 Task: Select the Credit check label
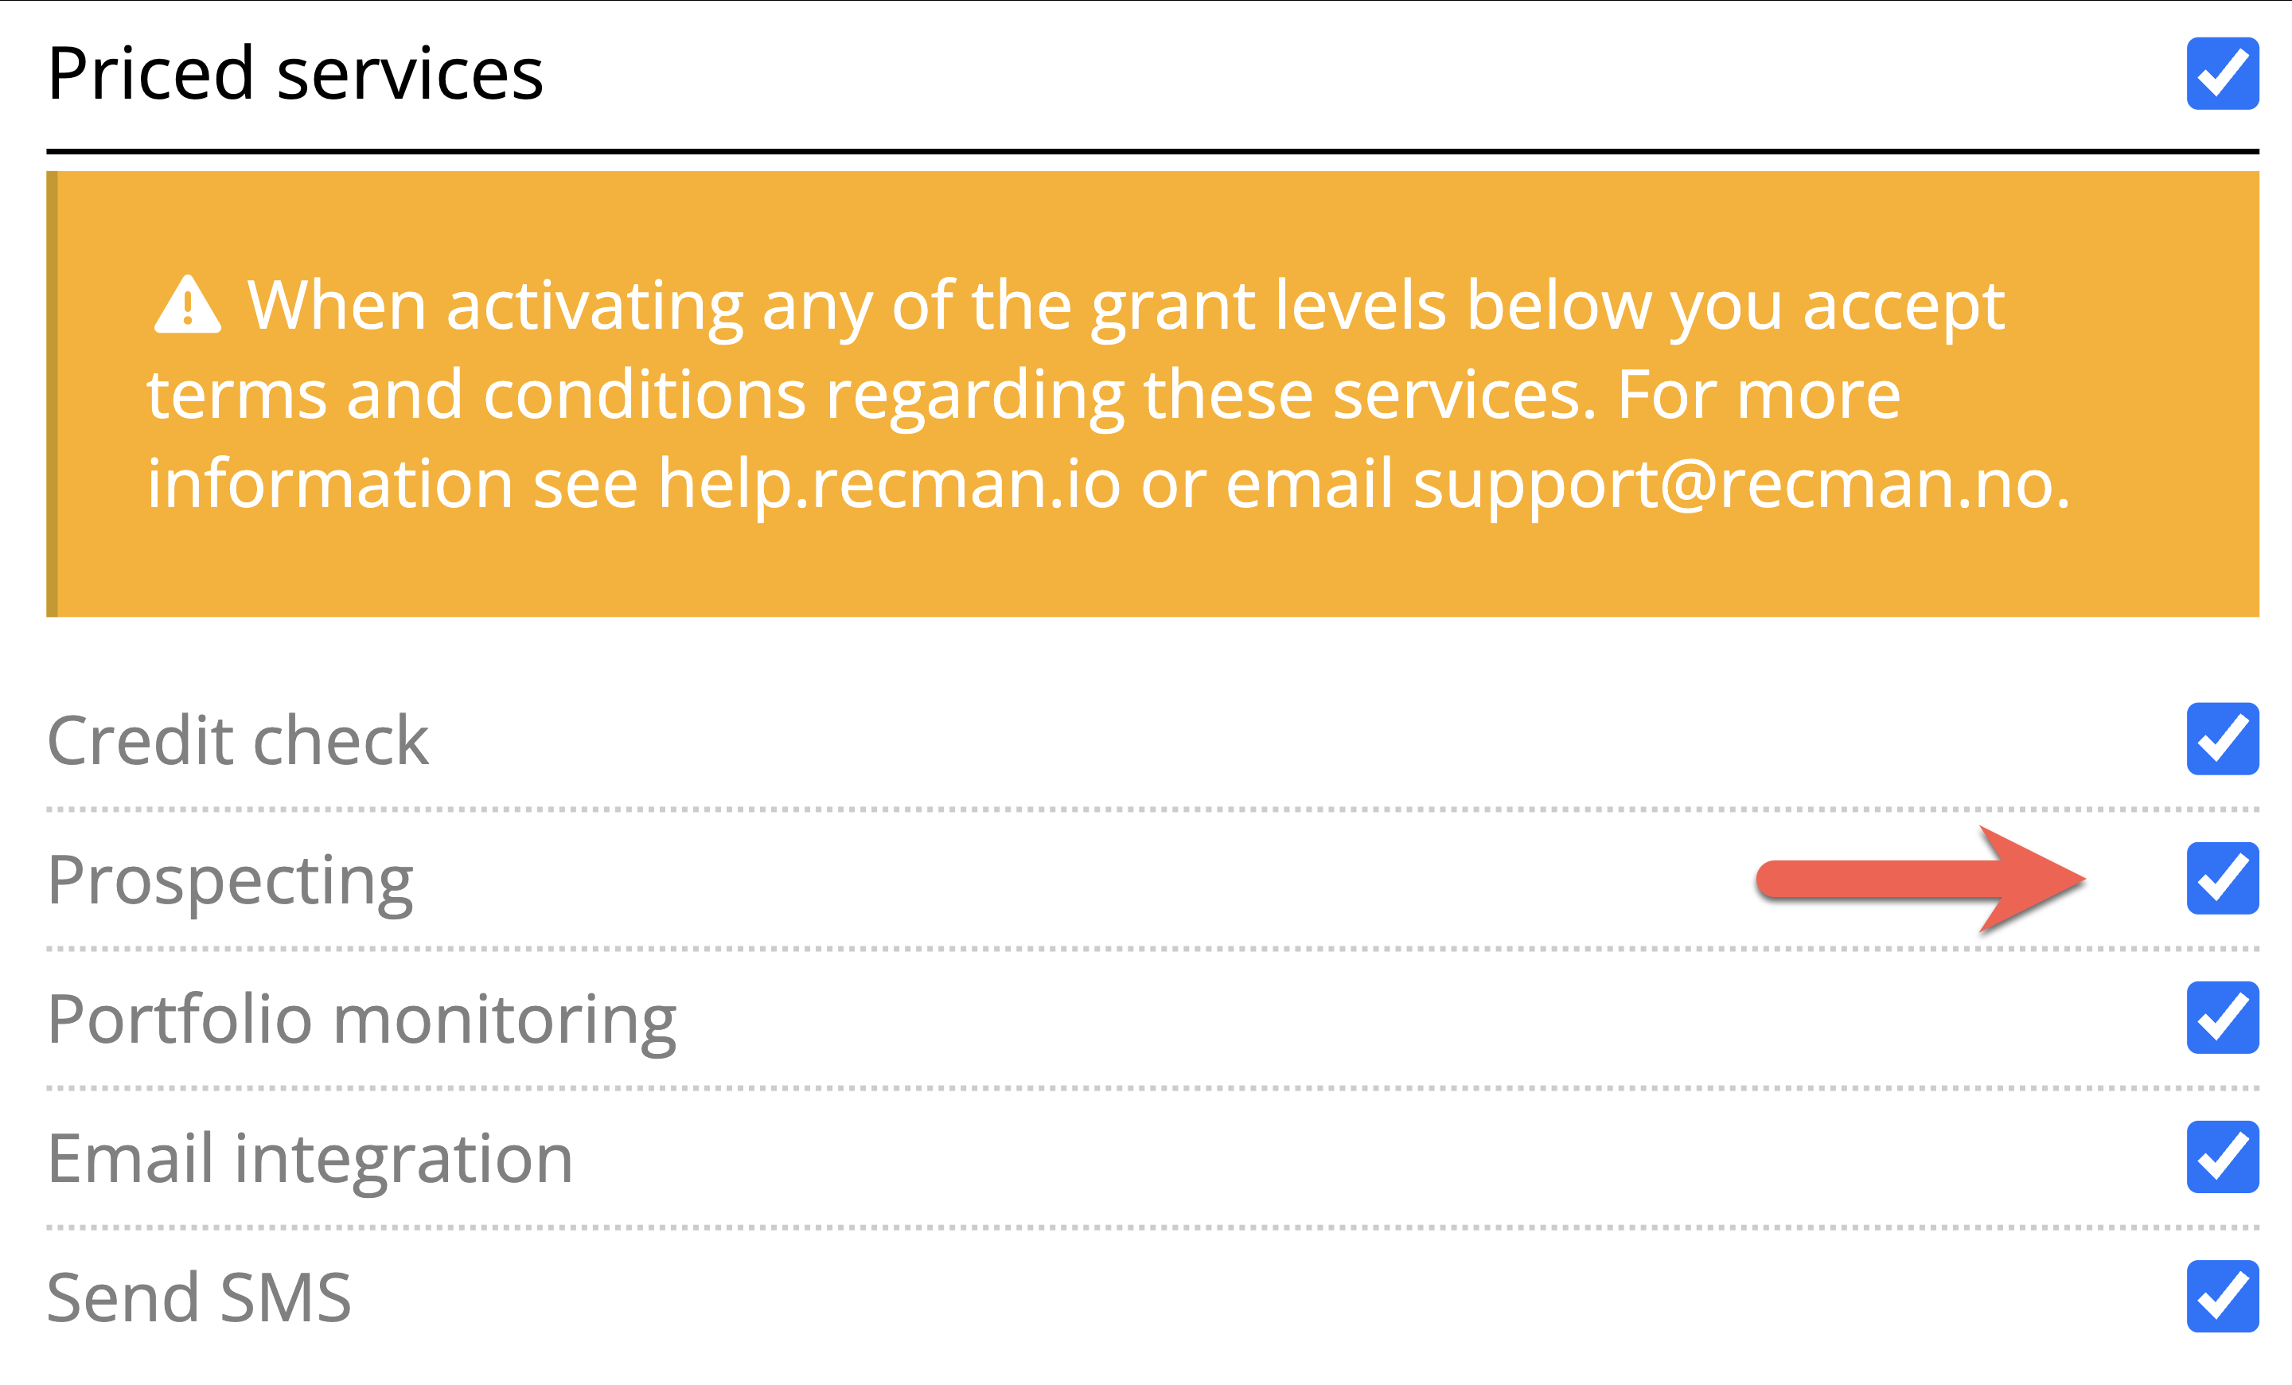pos(238,740)
